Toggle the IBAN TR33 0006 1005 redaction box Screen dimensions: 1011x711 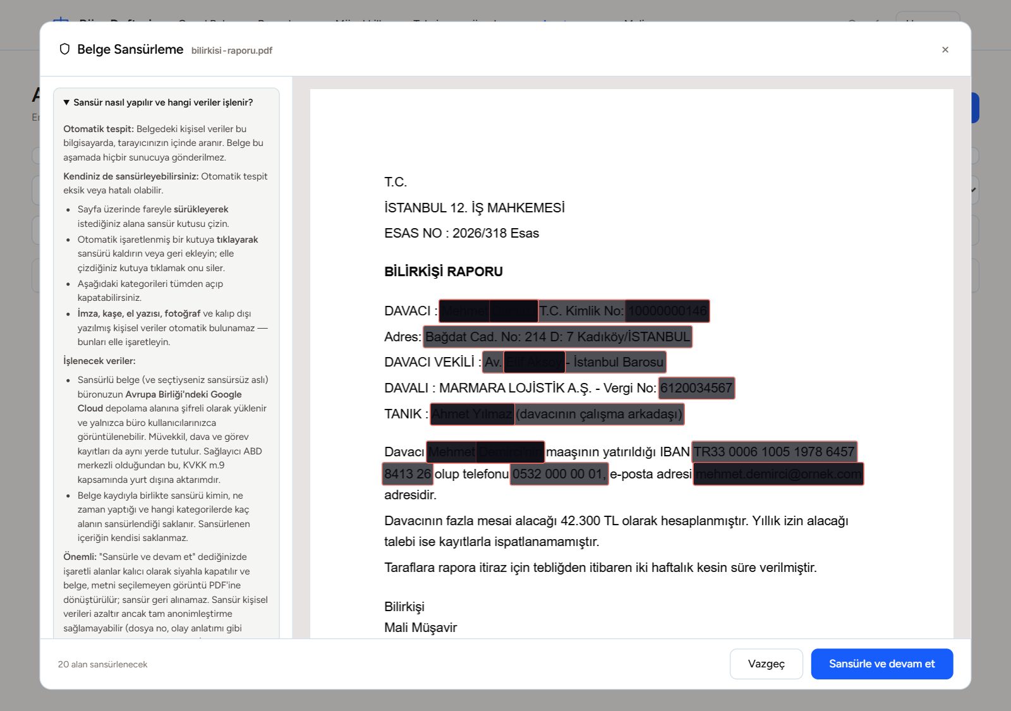774,452
